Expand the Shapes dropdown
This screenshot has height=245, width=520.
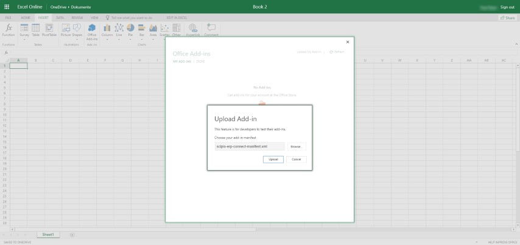click(77, 39)
